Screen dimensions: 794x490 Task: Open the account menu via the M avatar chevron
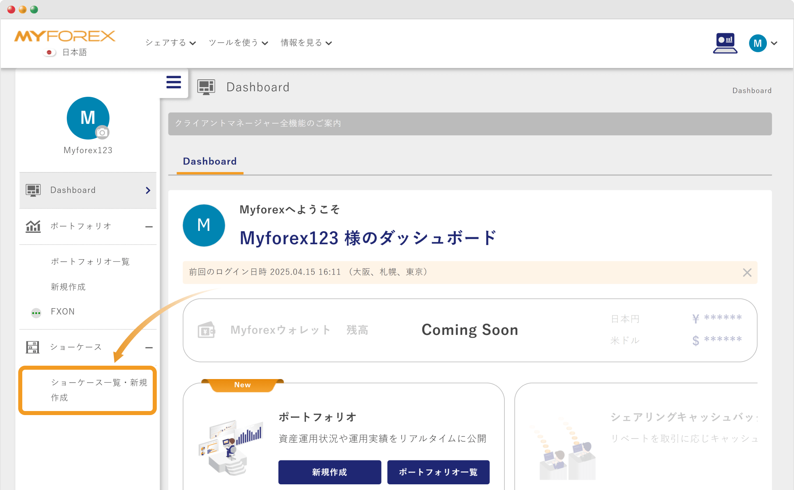(774, 43)
